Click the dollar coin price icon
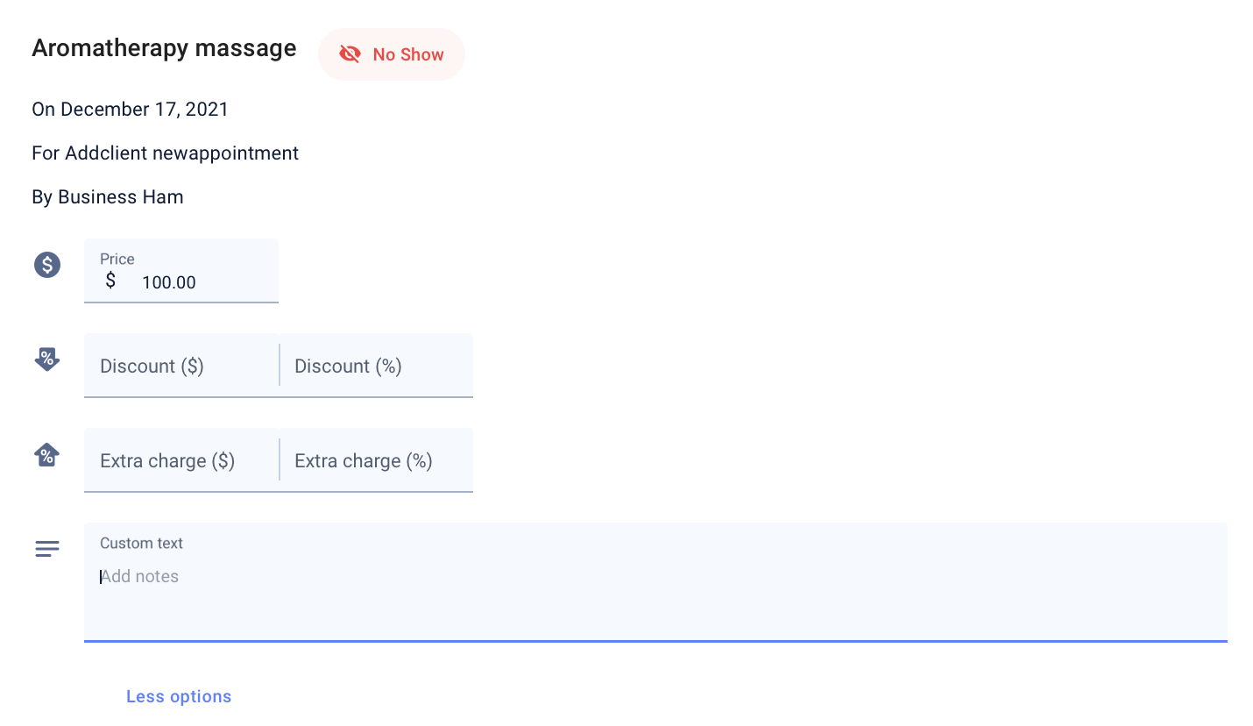This screenshot has height=726, width=1253. tap(47, 264)
